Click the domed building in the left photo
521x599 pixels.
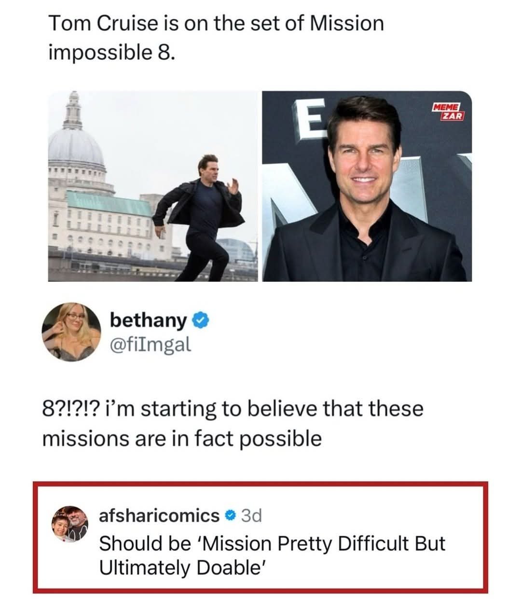pyautogui.click(x=77, y=145)
